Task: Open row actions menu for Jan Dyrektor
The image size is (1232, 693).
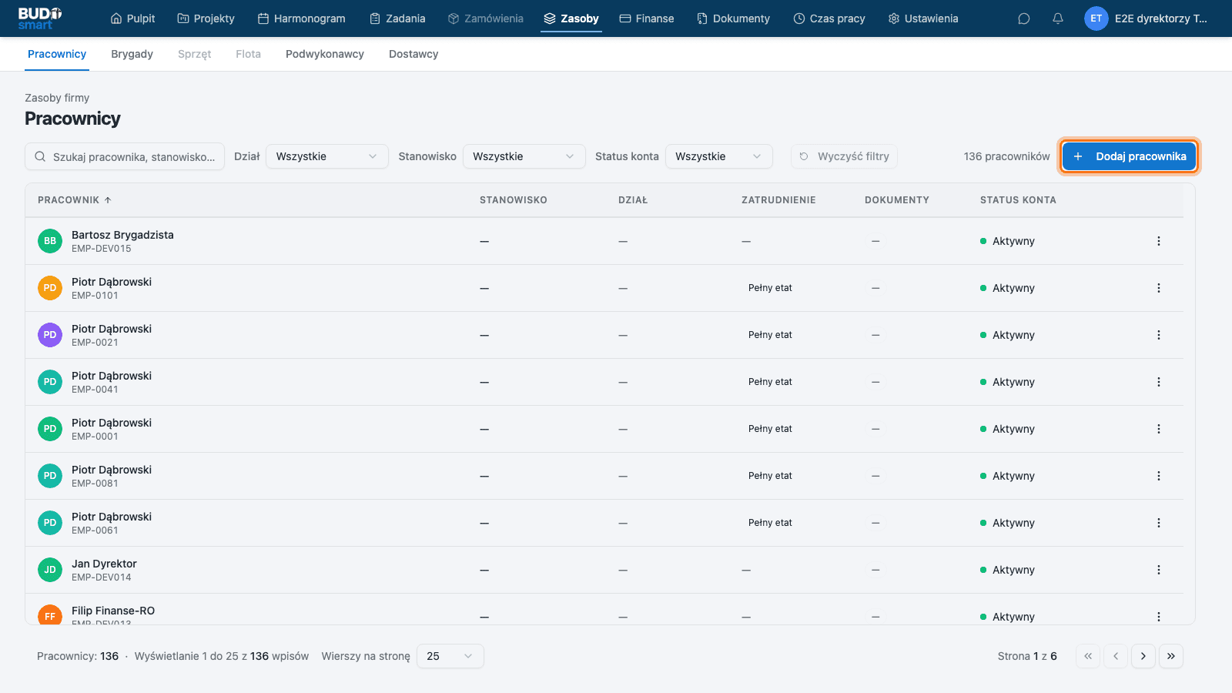Action: (1158, 570)
